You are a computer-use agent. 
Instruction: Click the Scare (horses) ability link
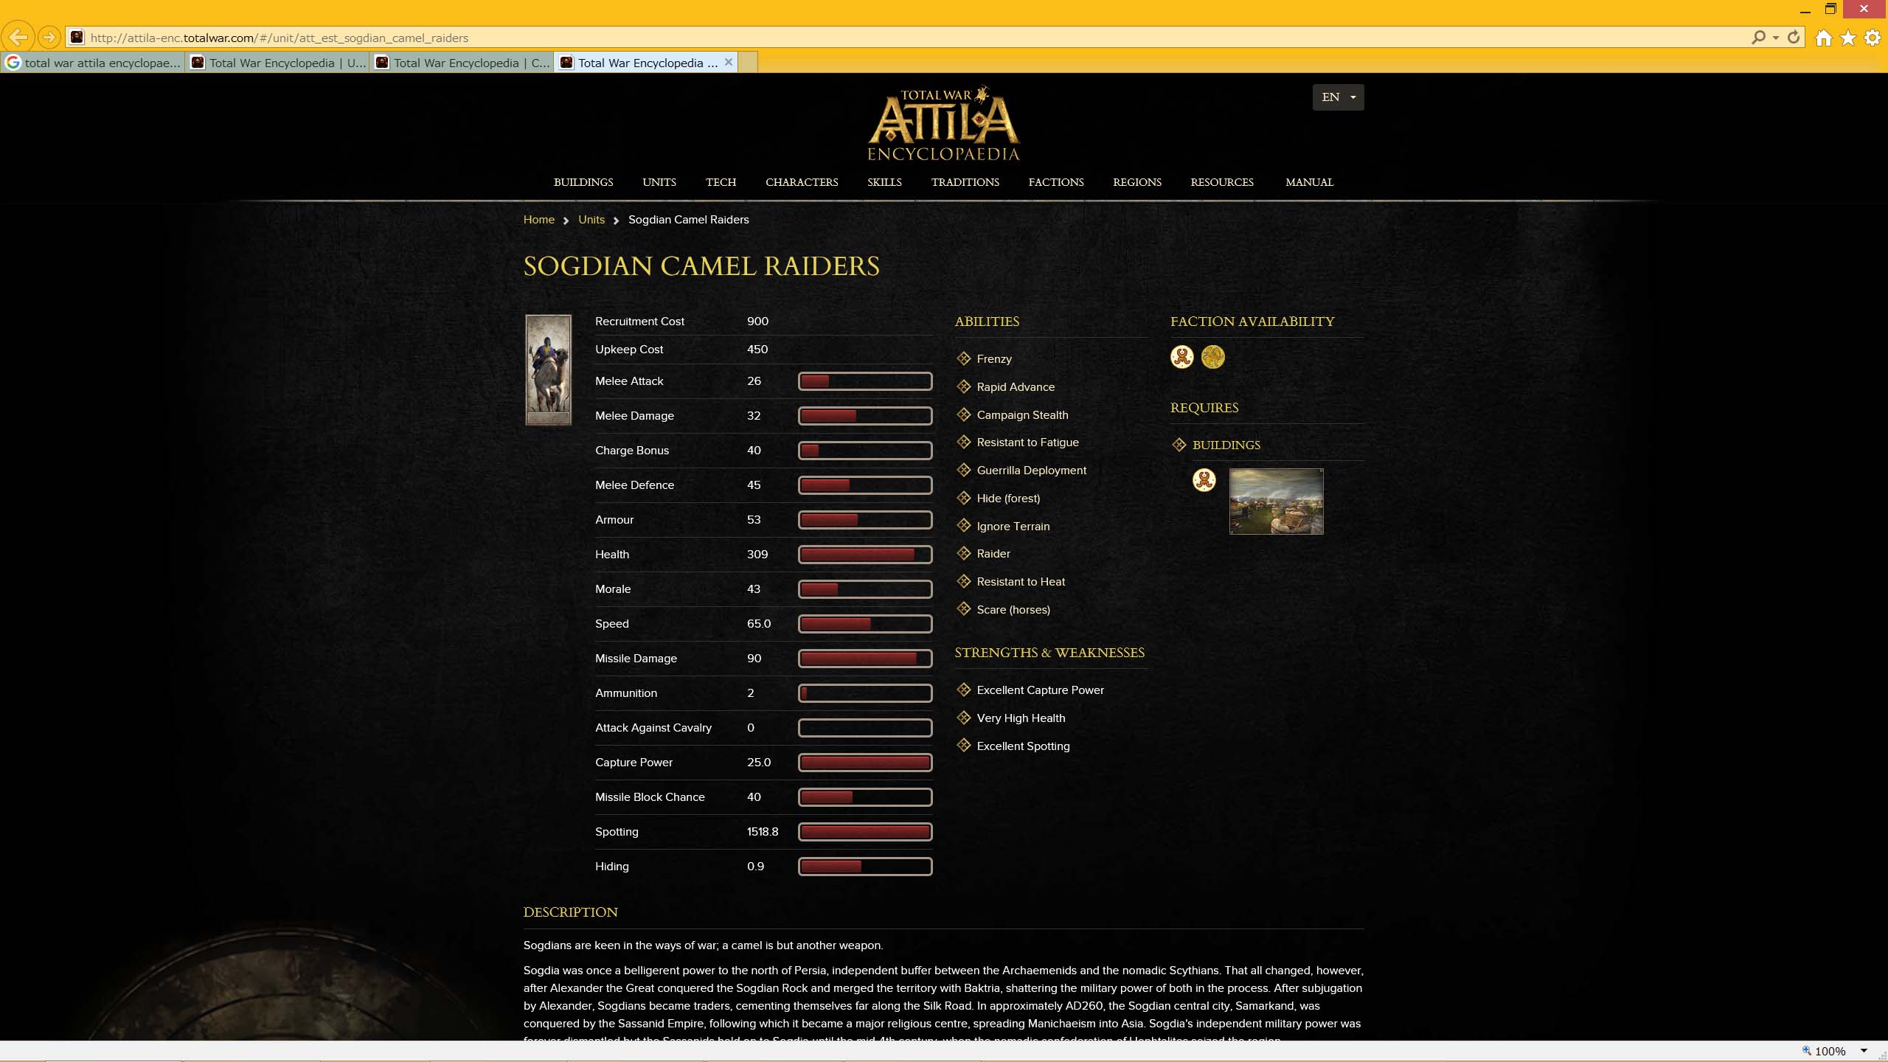(x=1013, y=609)
